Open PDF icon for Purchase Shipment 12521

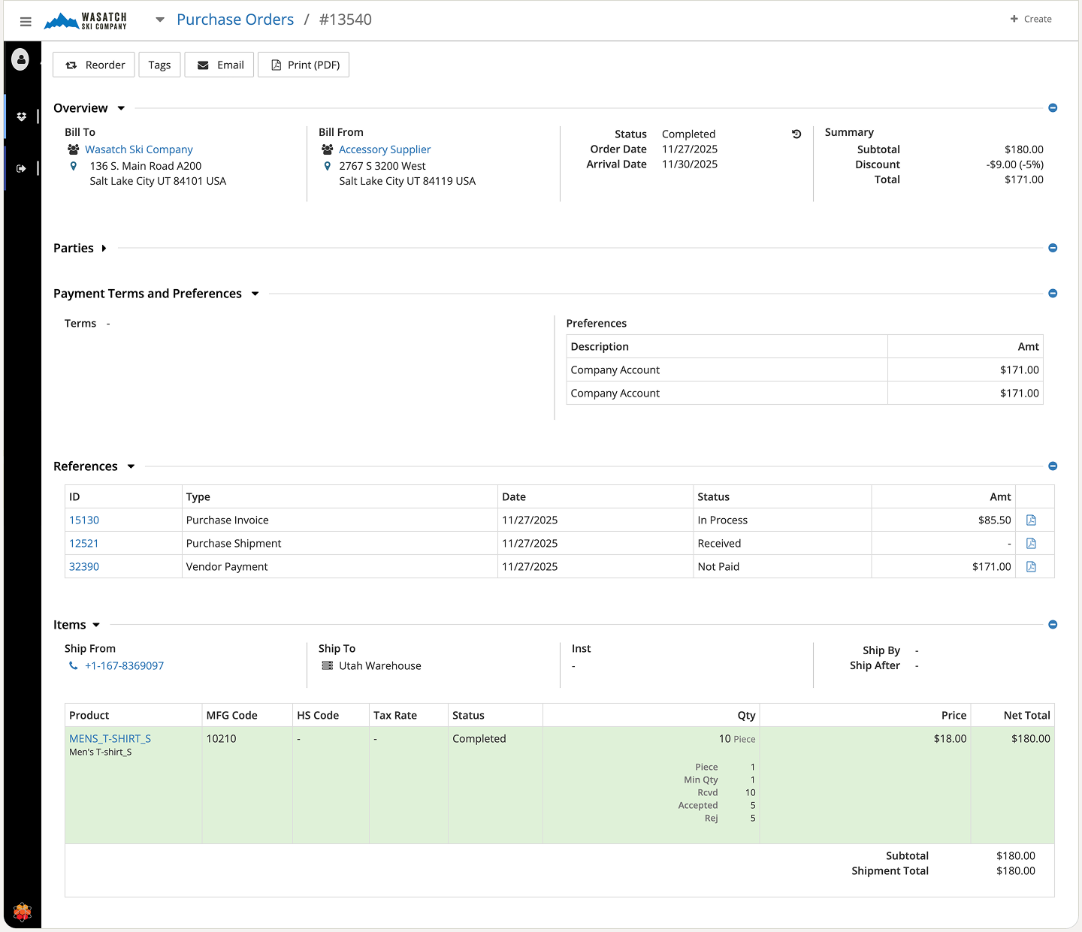[1031, 544]
